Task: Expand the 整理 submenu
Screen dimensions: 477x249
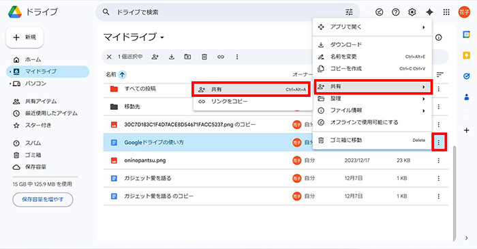Action: pos(423,99)
